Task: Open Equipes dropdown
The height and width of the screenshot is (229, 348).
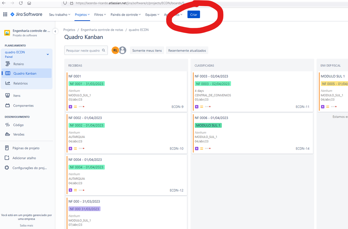Action: tap(152, 15)
